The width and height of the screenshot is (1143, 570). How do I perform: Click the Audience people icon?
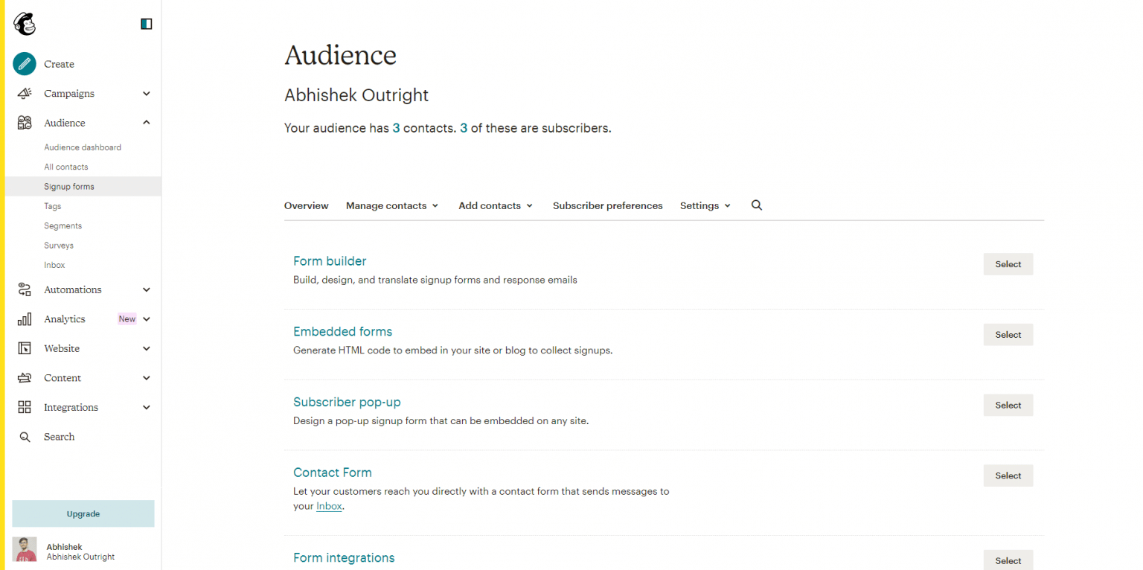(25, 122)
